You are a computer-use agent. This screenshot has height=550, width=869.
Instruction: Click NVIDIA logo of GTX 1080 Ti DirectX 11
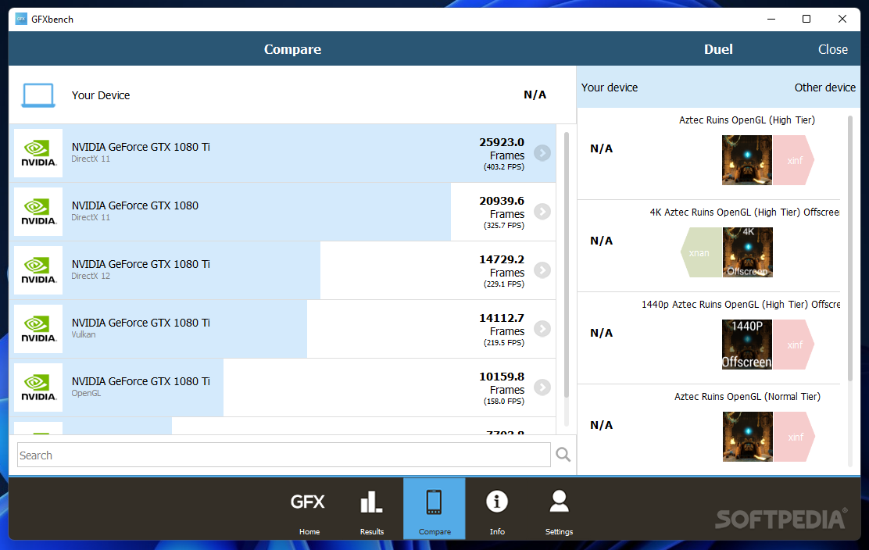(38, 153)
